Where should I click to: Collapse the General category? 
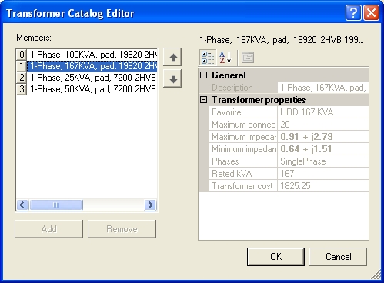pyautogui.click(x=204, y=75)
